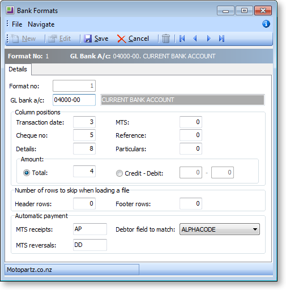Click the Edit toolbar button
Viewport: 286px width, 290px height.
pos(59,39)
